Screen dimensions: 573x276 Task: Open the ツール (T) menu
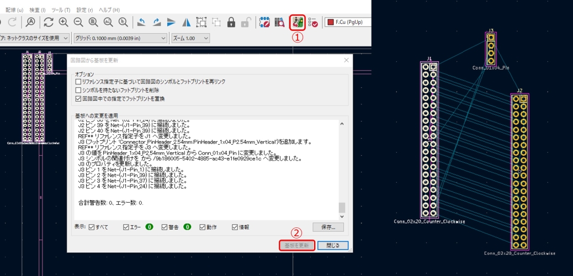click(60, 10)
